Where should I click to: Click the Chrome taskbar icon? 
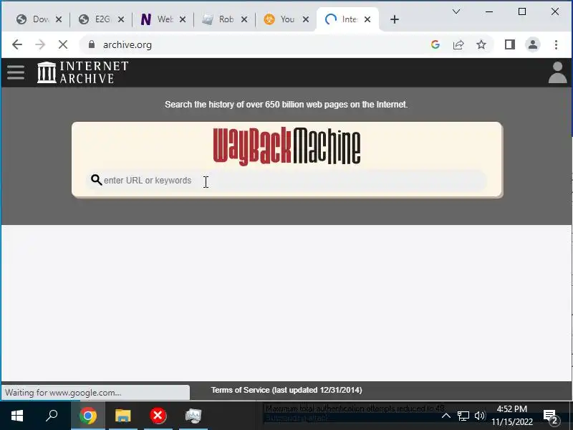click(88, 416)
